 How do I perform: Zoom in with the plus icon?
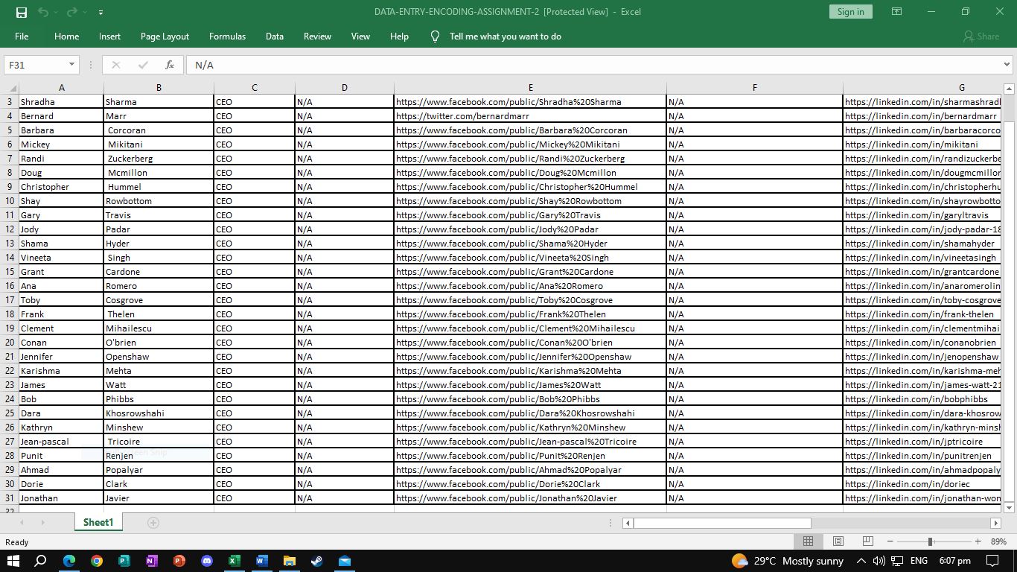pos(978,541)
